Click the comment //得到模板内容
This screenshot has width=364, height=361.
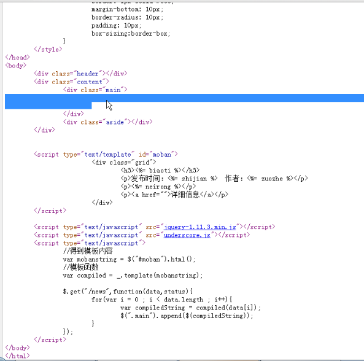(88, 251)
